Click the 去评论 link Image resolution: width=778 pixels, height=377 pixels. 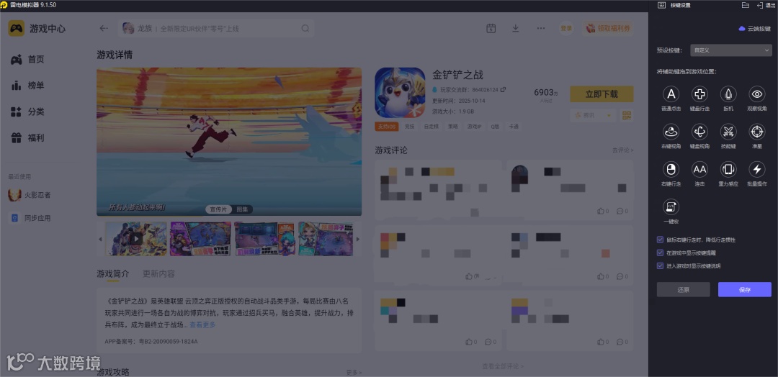click(622, 150)
